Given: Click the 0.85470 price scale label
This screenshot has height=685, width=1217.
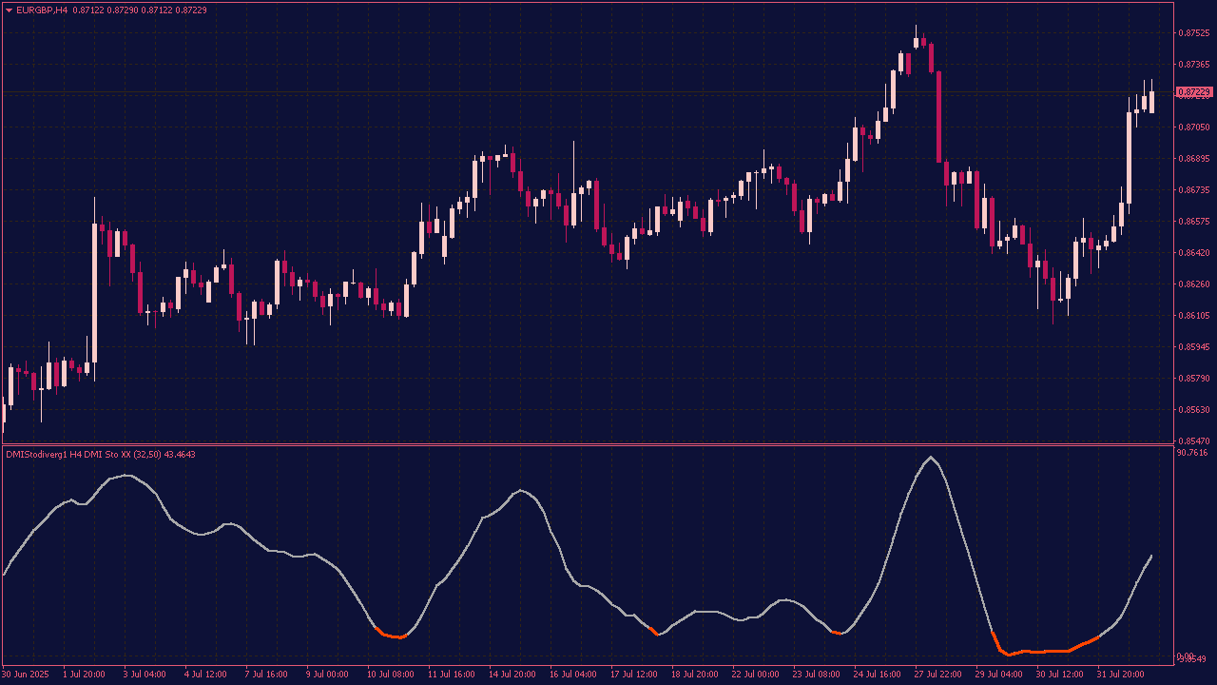Looking at the screenshot, I should click(1194, 440).
